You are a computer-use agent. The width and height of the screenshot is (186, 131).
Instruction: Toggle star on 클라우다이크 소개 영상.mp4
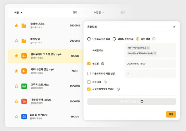[16, 56]
